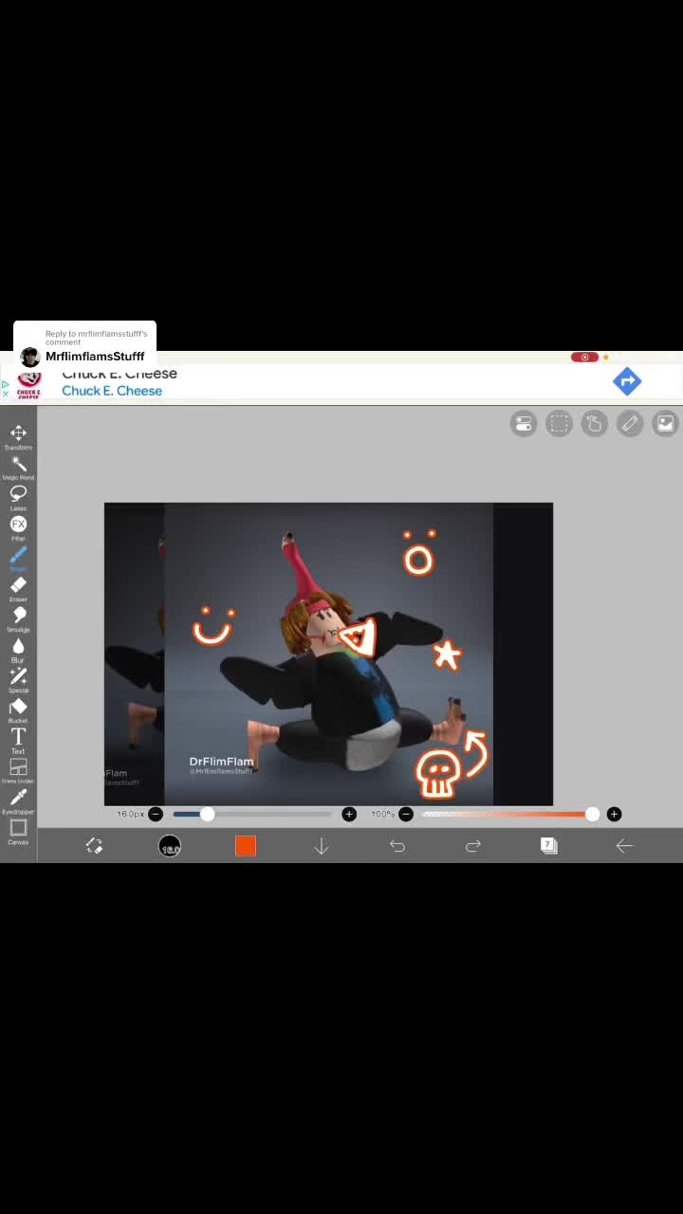Select the Special tool
The height and width of the screenshot is (1214, 683).
click(x=18, y=680)
